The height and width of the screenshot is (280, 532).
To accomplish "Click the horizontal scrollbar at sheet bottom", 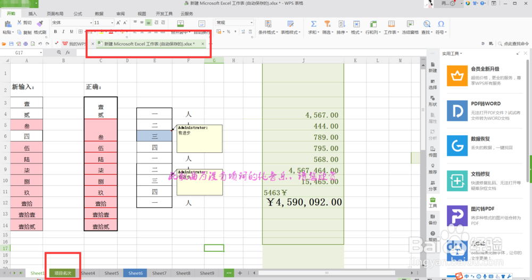I will (327, 273).
